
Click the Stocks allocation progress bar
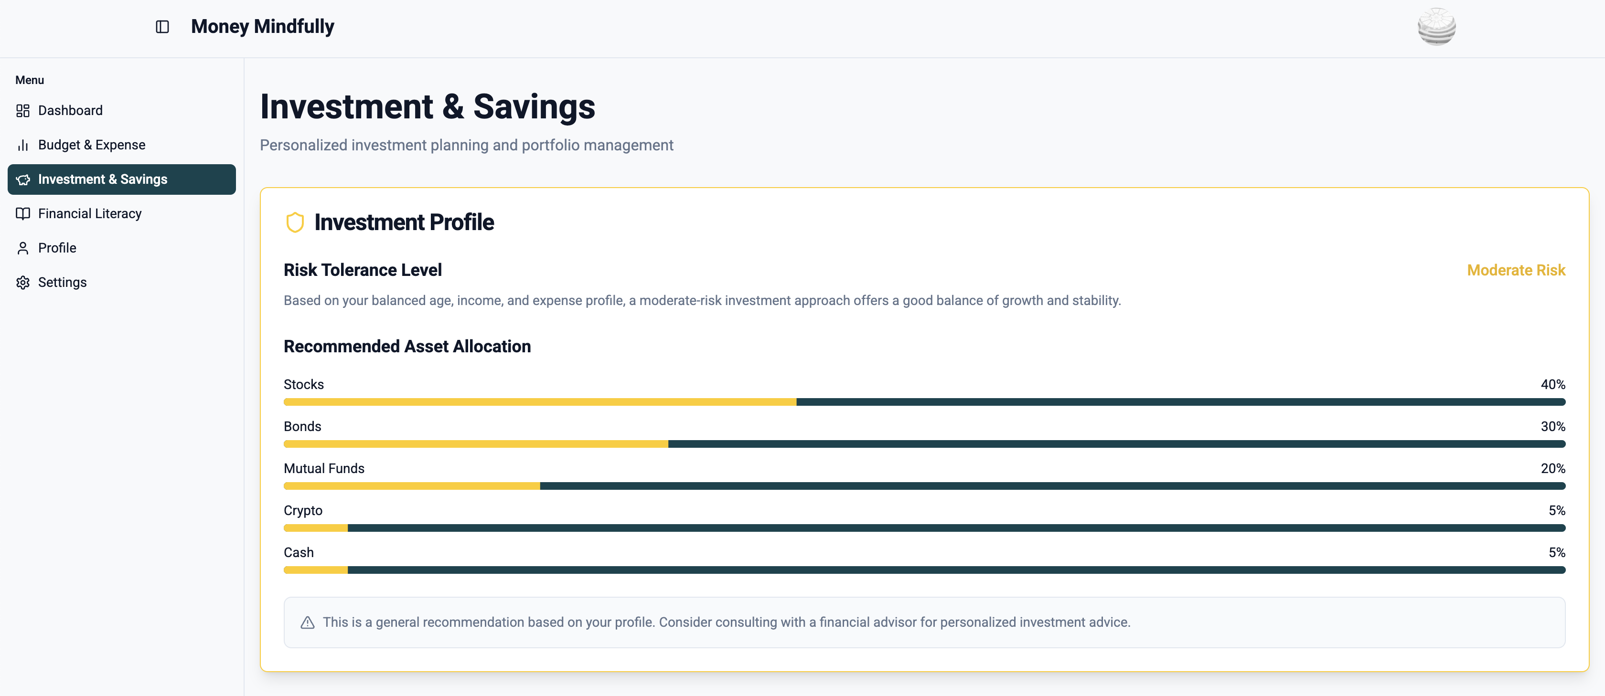point(924,402)
